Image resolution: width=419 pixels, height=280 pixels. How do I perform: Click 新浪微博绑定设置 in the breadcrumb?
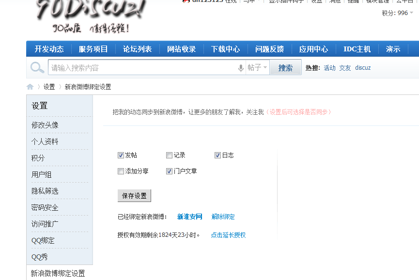click(x=88, y=87)
